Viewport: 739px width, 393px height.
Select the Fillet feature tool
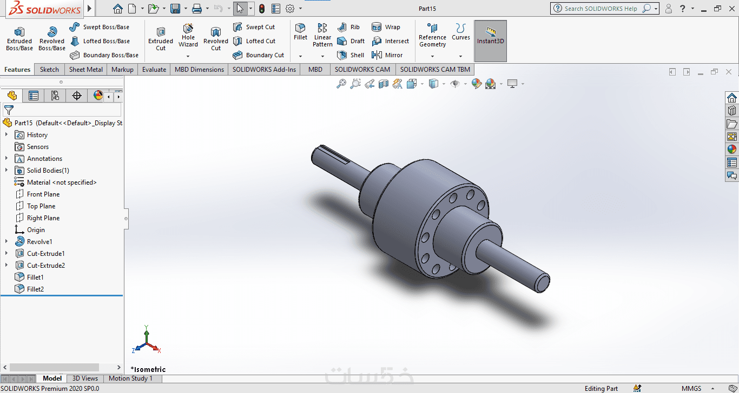tap(300, 31)
